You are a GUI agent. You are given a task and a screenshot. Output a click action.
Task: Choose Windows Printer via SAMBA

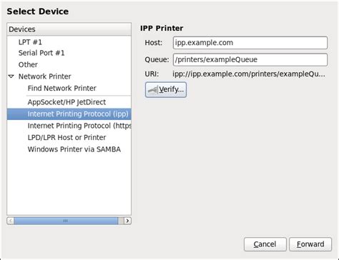coord(69,149)
